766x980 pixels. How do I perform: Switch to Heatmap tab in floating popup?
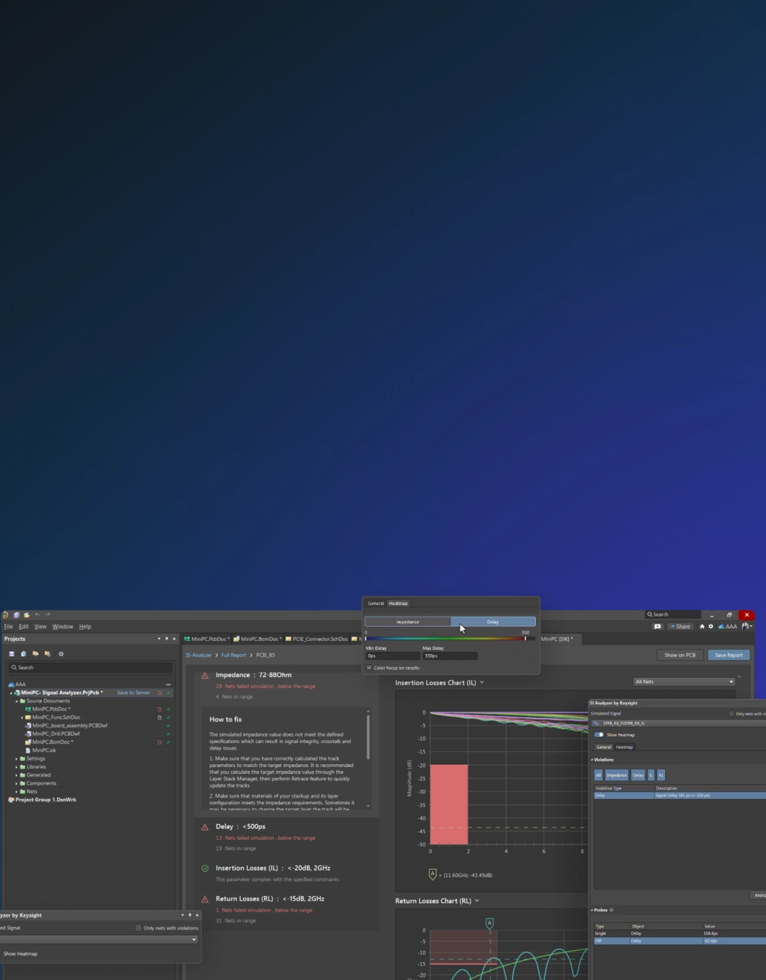[398, 604]
